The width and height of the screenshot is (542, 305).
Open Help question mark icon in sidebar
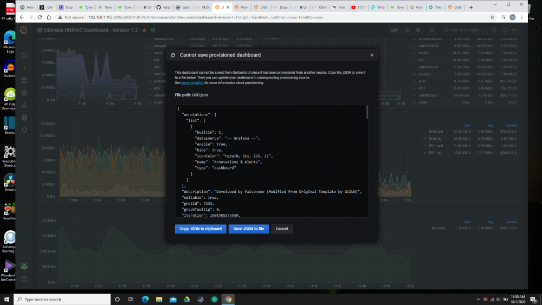24,278
